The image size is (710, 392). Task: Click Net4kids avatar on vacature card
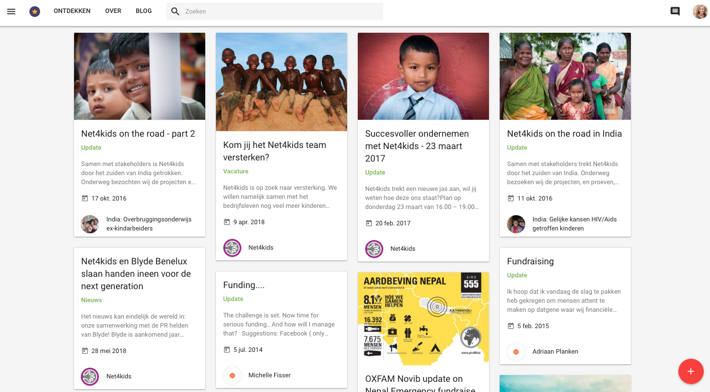click(232, 248)
